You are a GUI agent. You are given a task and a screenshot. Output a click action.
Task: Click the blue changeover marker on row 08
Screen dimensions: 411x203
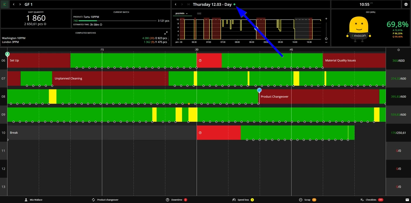point(259,90)
